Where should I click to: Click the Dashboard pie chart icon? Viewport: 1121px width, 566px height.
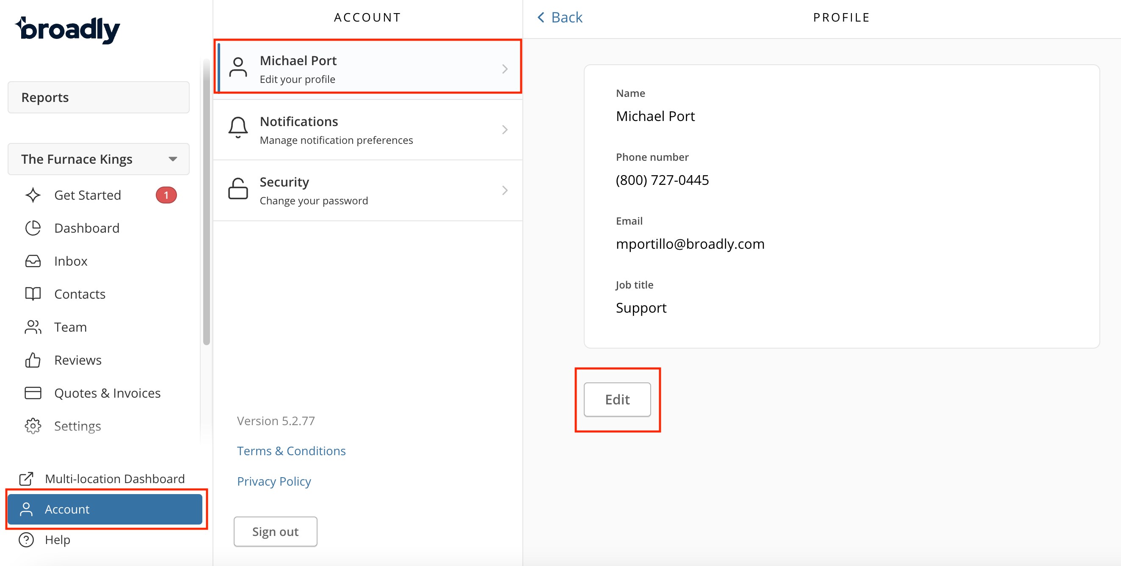tap(33, 228)
